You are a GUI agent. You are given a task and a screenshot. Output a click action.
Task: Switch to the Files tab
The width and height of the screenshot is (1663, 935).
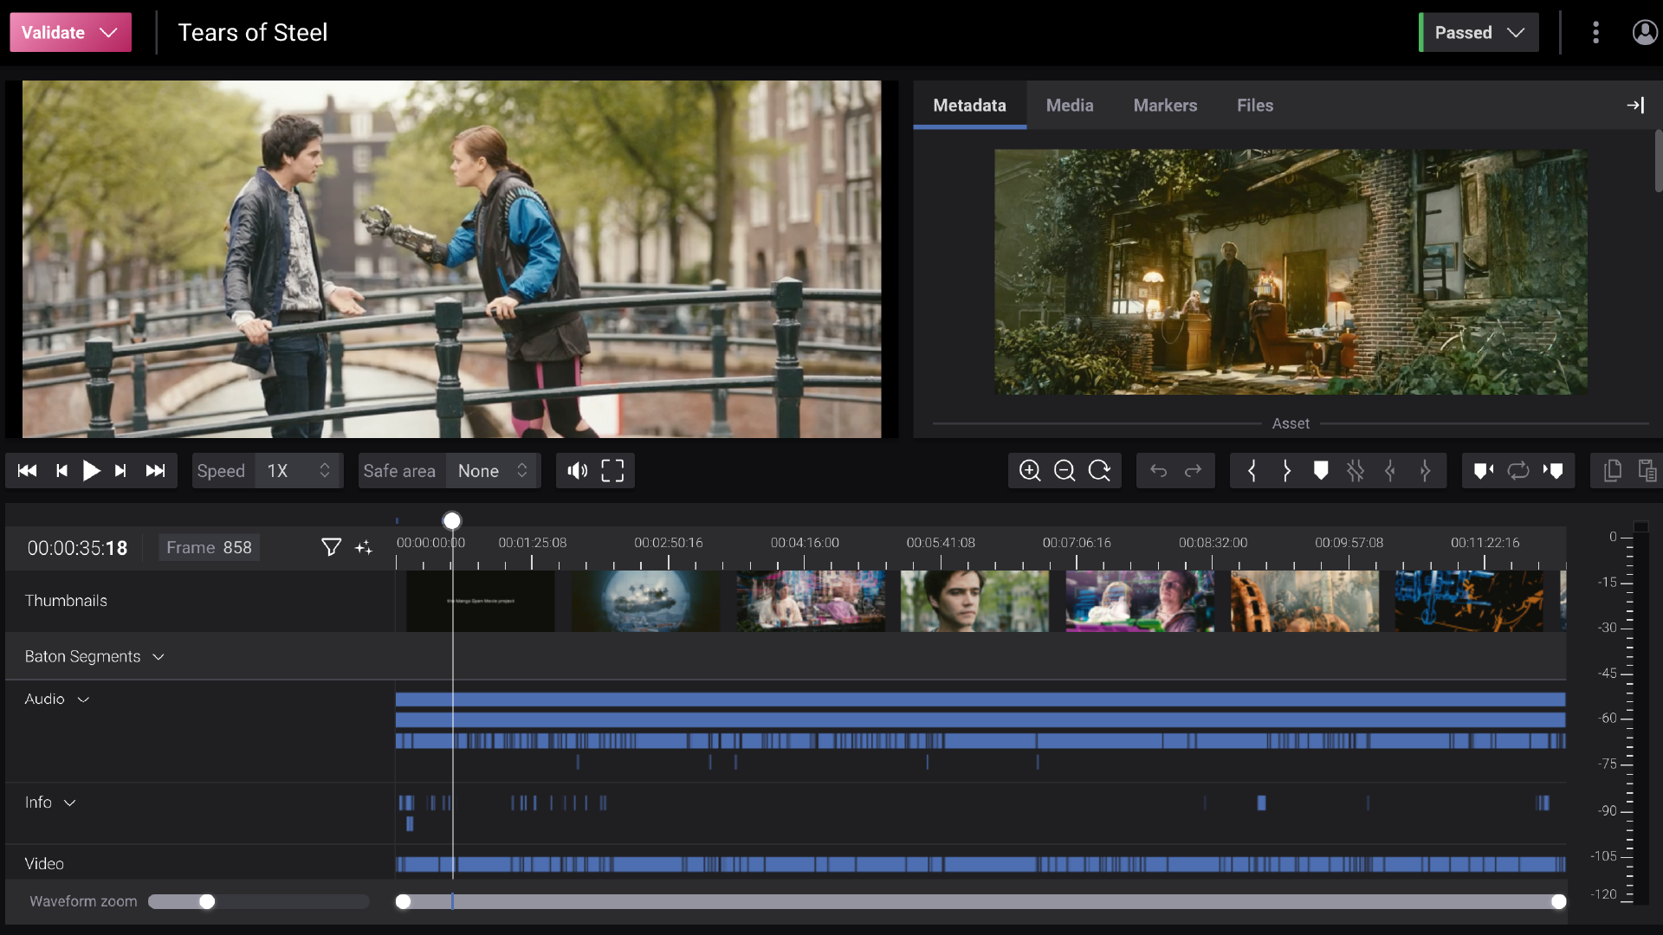coord(1255,106)
